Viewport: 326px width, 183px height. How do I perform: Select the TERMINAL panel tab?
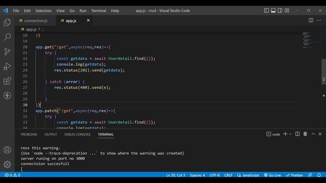(105, 134)
